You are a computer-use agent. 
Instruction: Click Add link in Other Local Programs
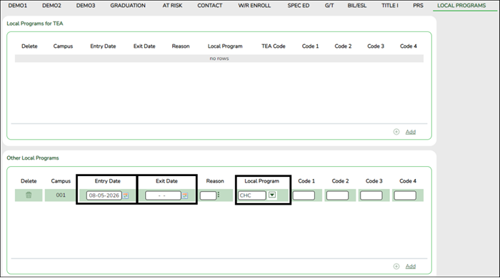click(411, 266)
